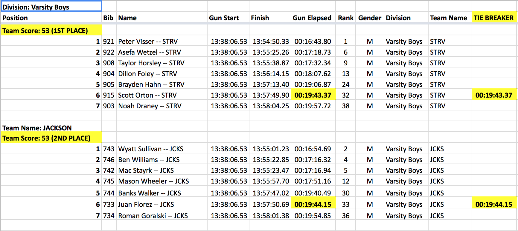Click the 'TIE BREAKER' header cell
Viewport: 518px width, 231px height.
click(x=493, y=18)
